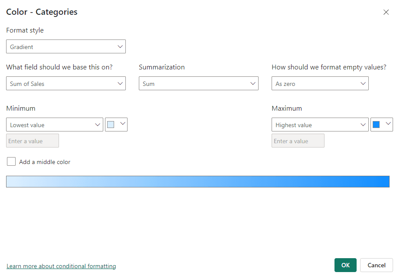
Task: Click the blue gradient preview bar
Action: click(x=198, y=181)
